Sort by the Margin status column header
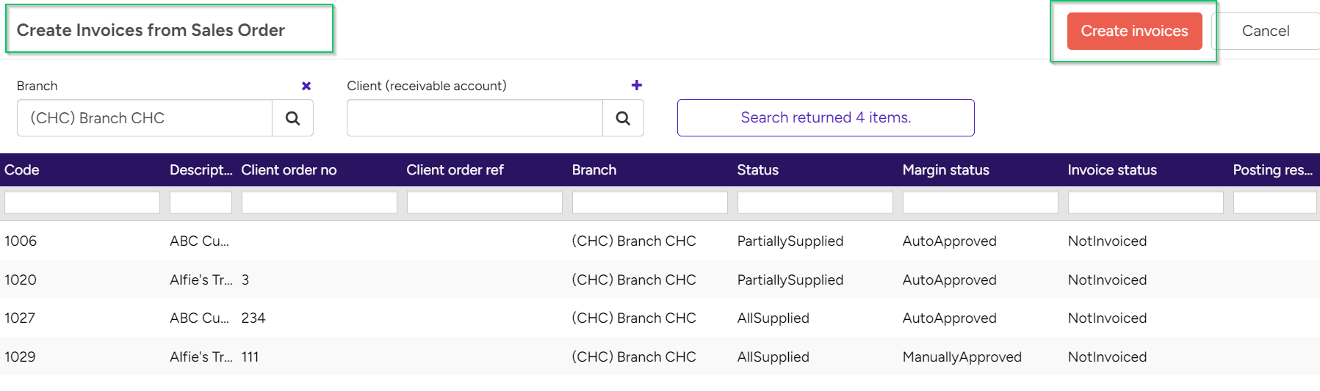 [945, 169]
